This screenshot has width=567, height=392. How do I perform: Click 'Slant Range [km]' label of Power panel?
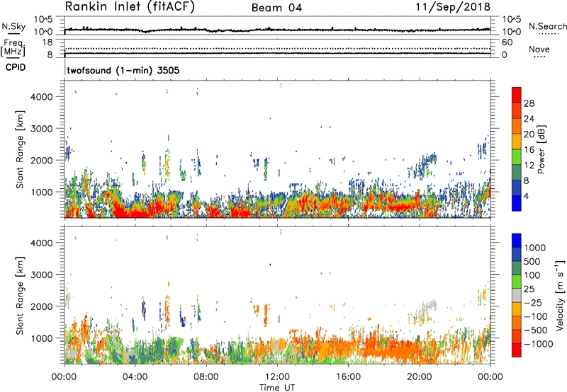click(20, 149)
